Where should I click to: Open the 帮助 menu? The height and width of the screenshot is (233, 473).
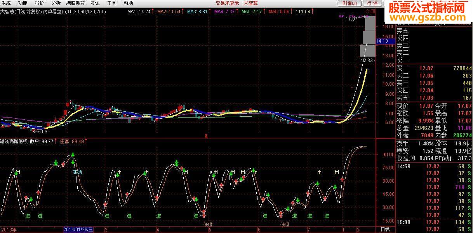point(128,3)
